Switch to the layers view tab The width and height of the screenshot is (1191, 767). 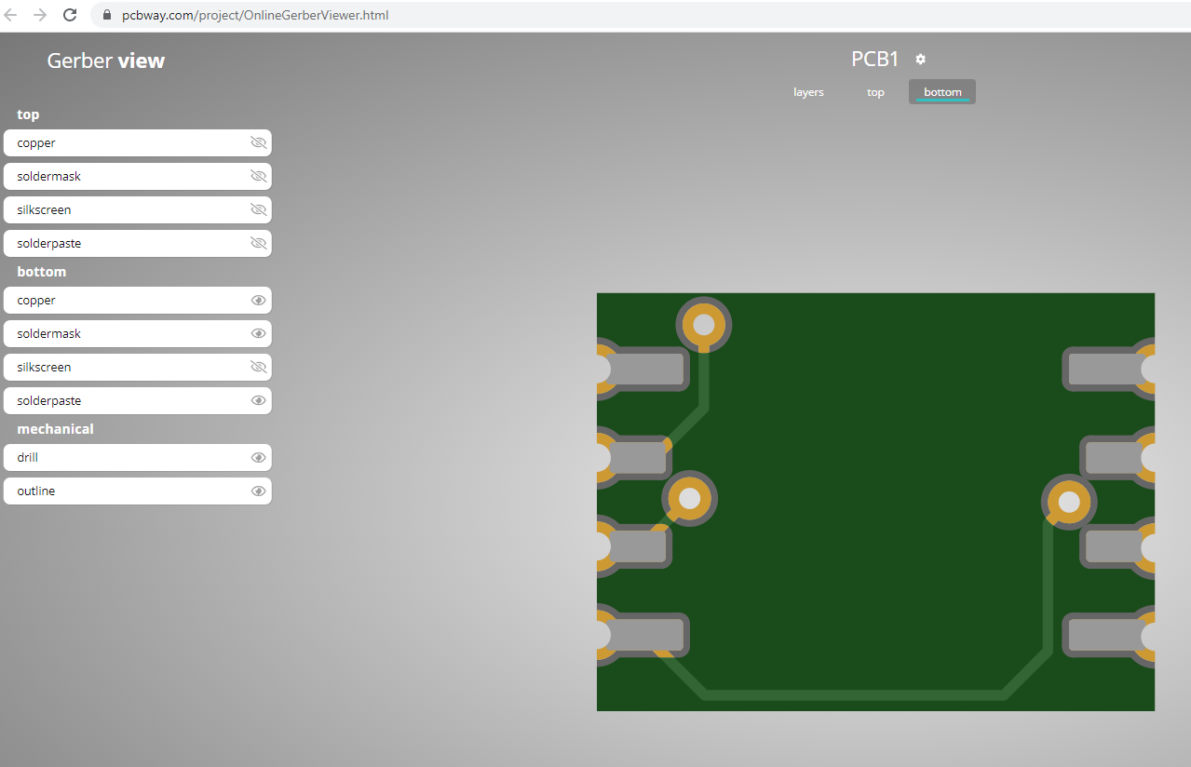[x=808, y=92]
